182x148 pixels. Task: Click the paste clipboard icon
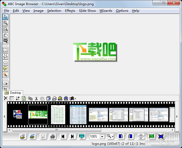point(42,98)
